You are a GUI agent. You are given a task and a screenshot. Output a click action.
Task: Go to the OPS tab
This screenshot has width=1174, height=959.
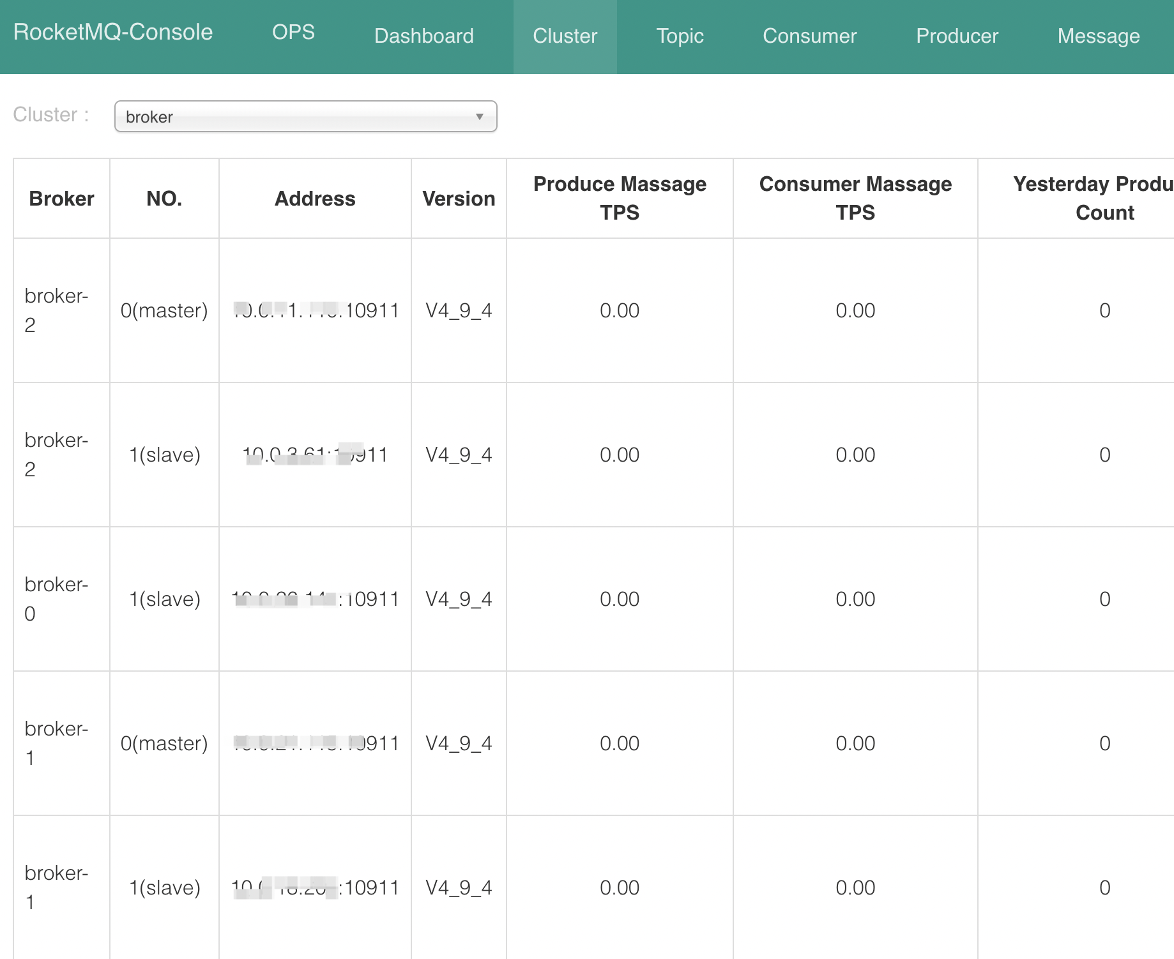click(293, 32)
